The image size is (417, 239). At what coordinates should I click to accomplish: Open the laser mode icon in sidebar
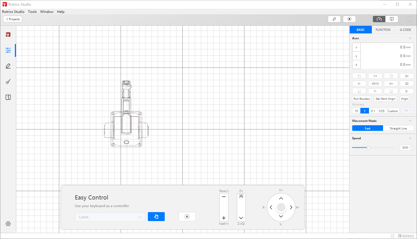(x=8, y=82)
